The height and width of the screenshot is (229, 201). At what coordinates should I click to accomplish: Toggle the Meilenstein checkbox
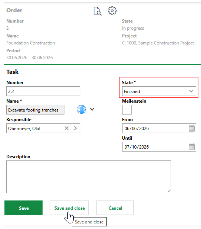(127, 110)
